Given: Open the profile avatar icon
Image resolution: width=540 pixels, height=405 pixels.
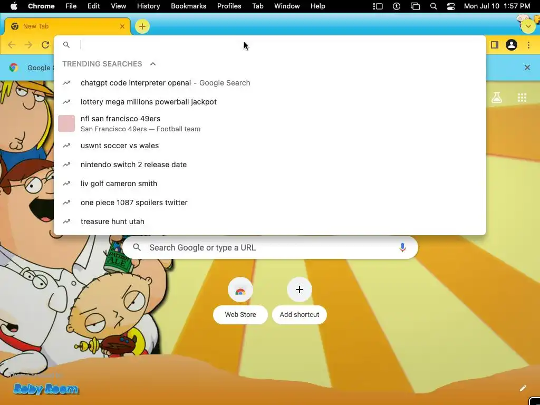Looking at the screenshot, I should coord(512,45).
